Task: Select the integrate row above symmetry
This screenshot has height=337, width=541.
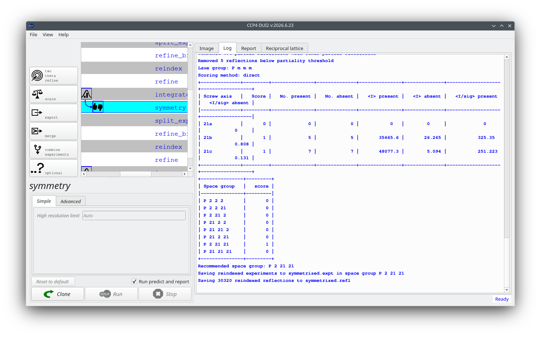Action: pyautogui.click(x=134, y=94)
